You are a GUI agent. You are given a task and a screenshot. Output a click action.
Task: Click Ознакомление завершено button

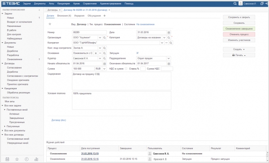(x=239, y=29)
